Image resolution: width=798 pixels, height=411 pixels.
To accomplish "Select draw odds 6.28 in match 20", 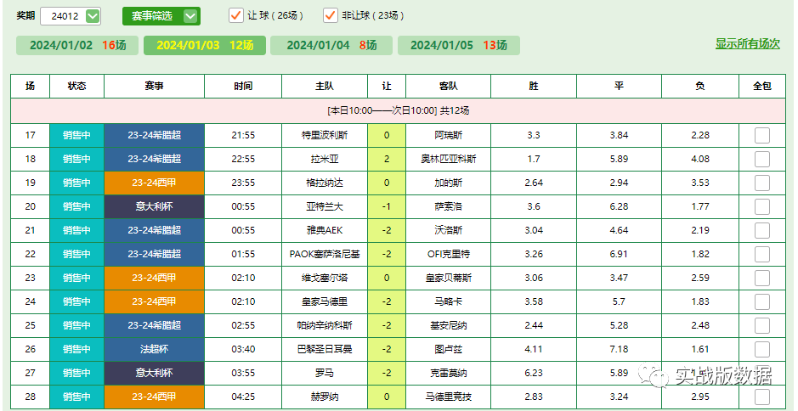I will (619, 206).
